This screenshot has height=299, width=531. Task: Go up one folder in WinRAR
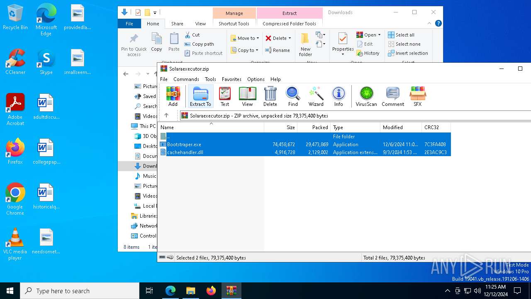point(166,115)
